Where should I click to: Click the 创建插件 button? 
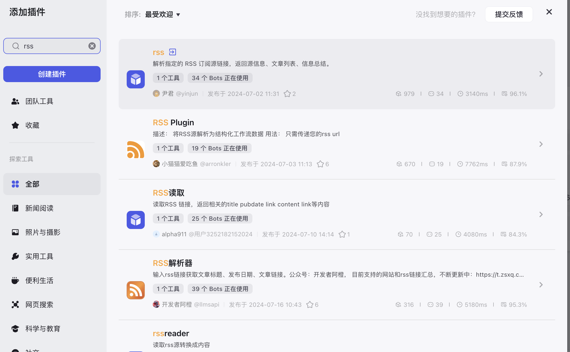[x=52, y=74]
